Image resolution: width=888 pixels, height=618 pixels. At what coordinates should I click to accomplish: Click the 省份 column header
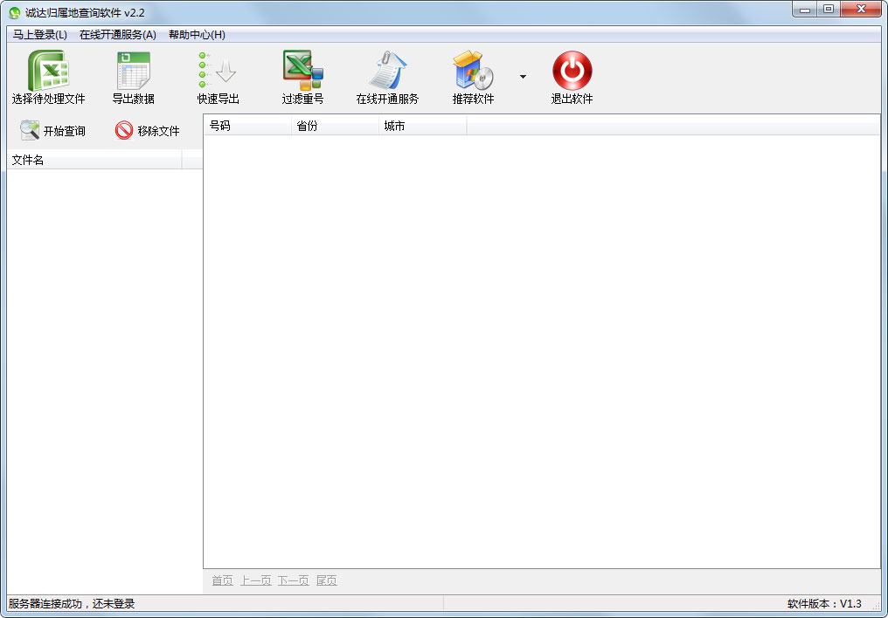pos(334,126)
